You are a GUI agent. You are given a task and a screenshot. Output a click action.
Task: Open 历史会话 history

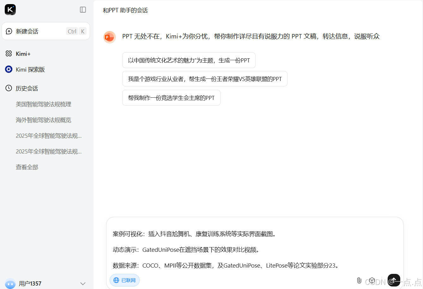point(27,89)
